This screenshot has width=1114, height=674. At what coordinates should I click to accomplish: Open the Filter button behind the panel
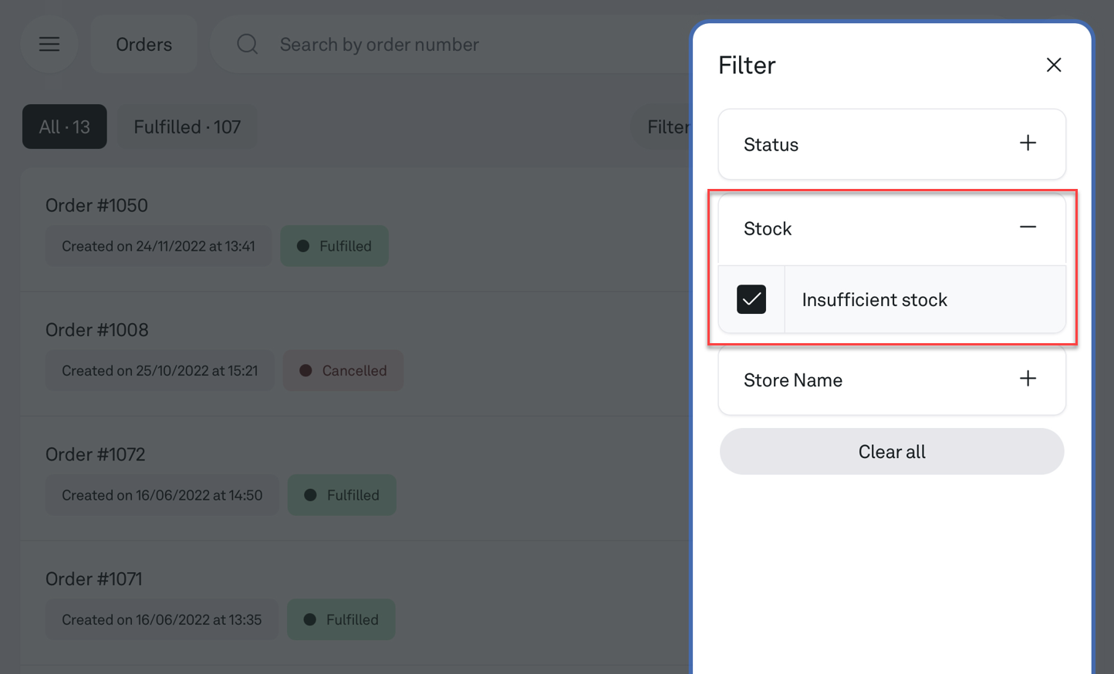665,126
